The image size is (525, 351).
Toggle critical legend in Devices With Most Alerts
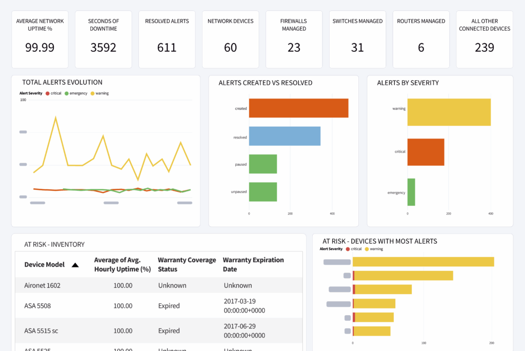tap(354, 249)
